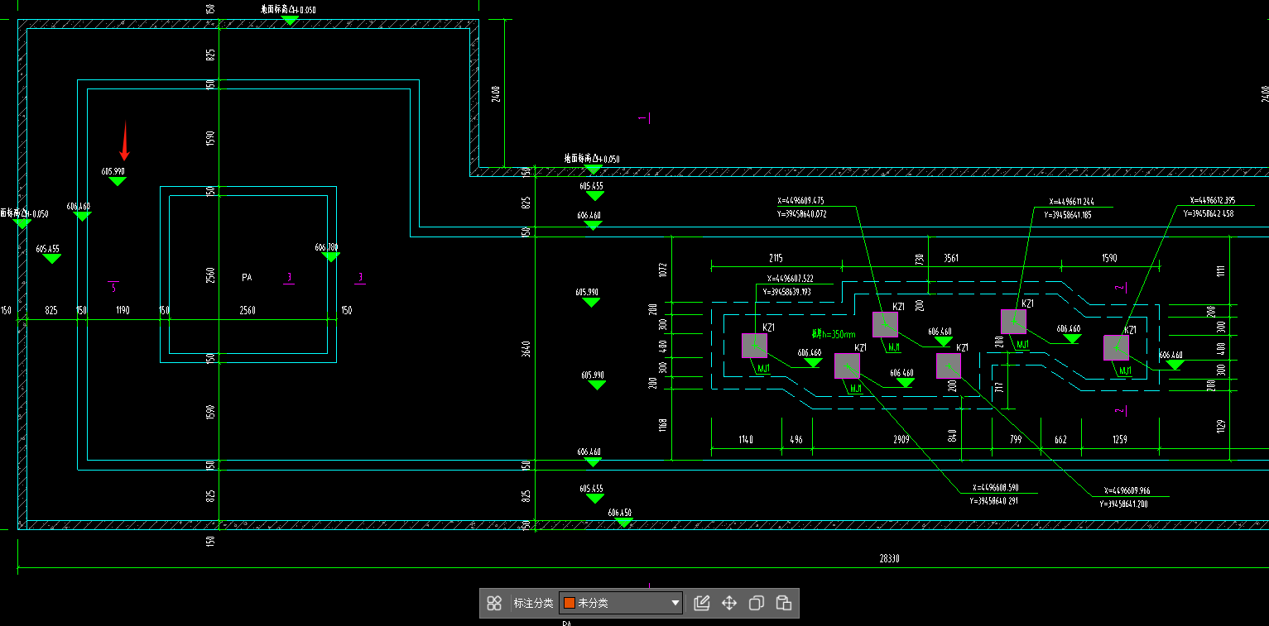Select the X=4496609.475 coordinate label
1269x626 pixels.
click(800, 201)
